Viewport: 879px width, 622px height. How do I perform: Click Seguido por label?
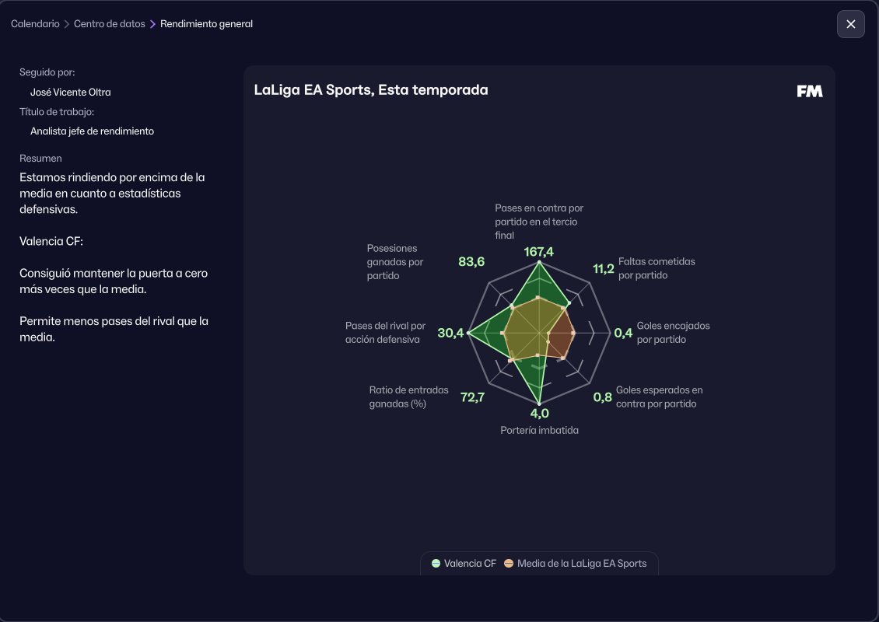tap(47, 72)
